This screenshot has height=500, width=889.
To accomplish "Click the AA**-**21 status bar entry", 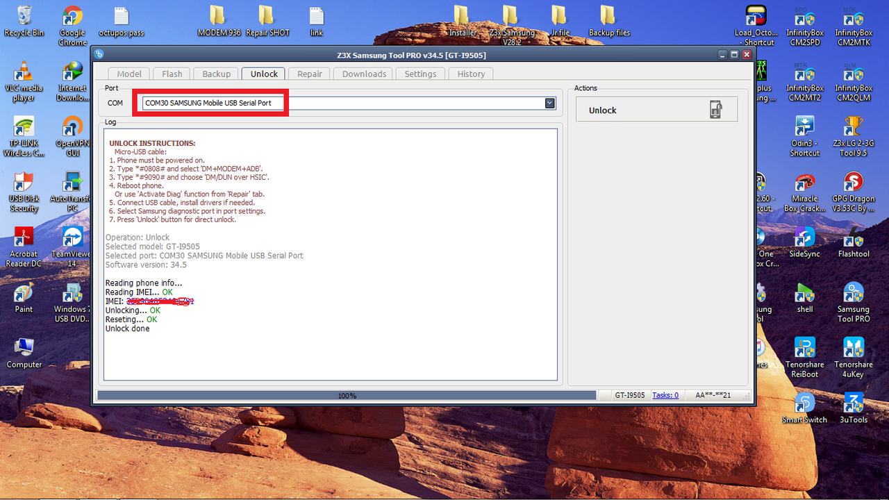I will point(713,395).
